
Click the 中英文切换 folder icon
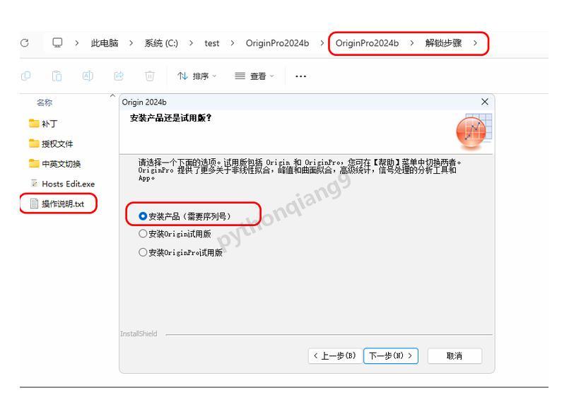34,163
